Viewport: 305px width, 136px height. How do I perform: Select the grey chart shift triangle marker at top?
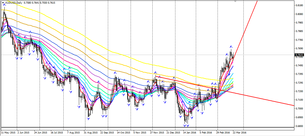click(x=236, y=1)
